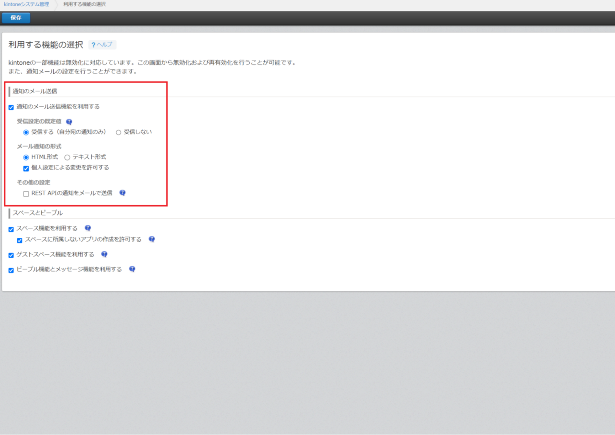Viewport: 615px width, 435px height.
Task: Choose テキスト形式 radio option
Action: pyautogui.click(x=67, y=157)
